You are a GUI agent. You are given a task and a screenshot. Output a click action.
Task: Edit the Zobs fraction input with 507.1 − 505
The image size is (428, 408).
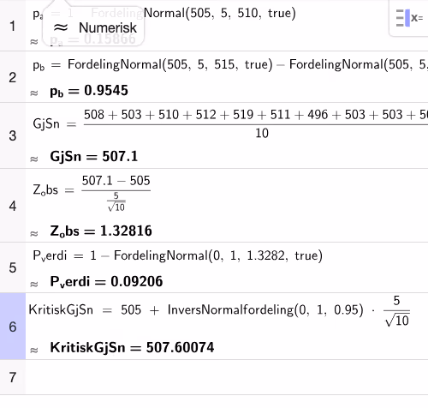(x=92, y=193)
